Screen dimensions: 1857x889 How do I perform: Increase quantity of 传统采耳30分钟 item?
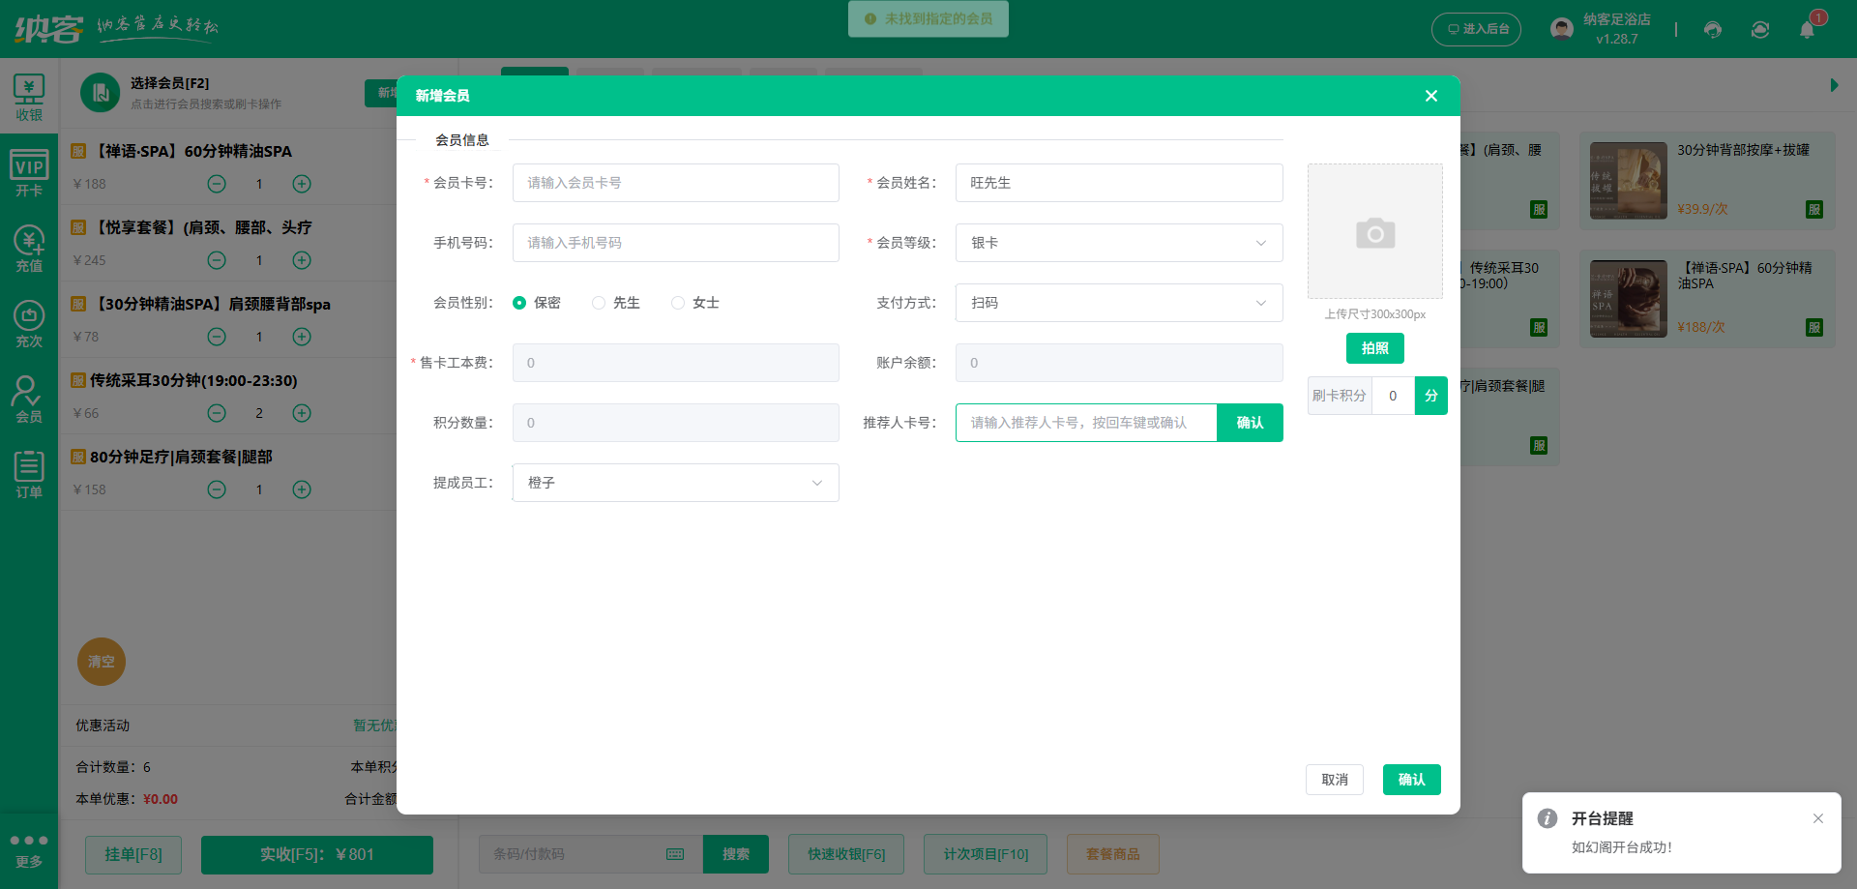[x=302, y=413]
